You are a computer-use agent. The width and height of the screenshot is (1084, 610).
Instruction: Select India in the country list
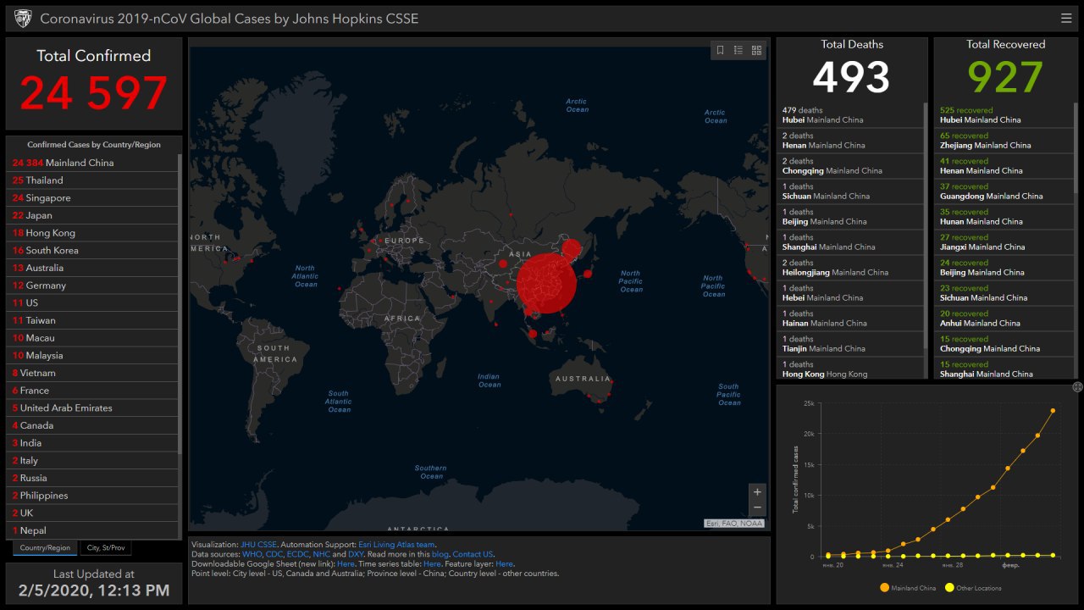coord(93,443)
